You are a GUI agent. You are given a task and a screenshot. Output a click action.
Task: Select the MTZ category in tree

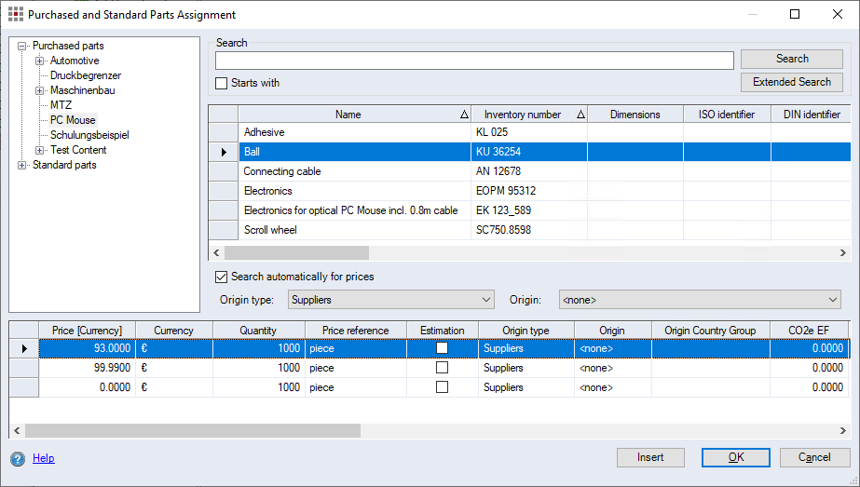click(x=61, y=105)
